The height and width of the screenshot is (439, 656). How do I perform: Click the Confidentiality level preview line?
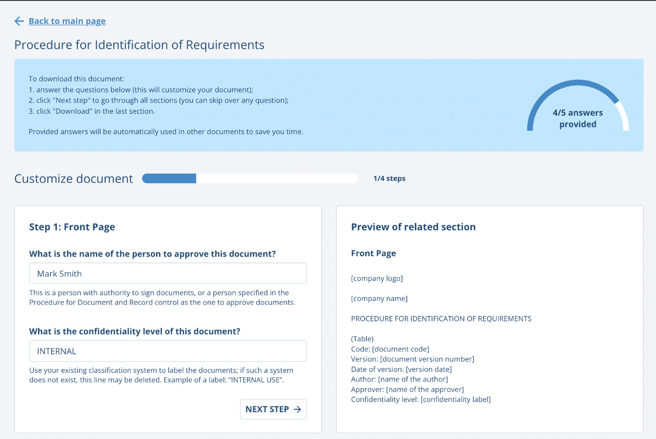tap(421, 399)
